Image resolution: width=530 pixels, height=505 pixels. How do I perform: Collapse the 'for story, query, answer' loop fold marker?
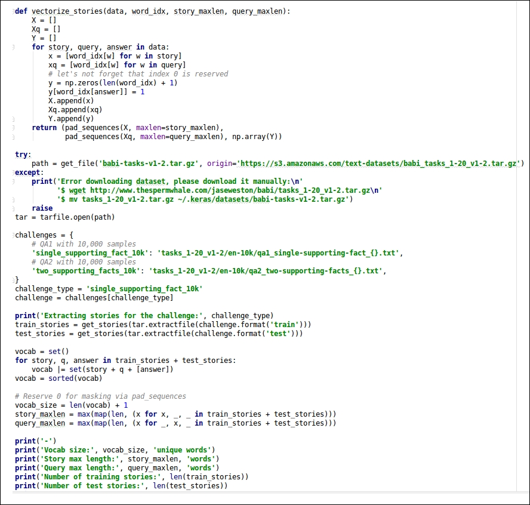pyautogui.click(x=13, y=47)
